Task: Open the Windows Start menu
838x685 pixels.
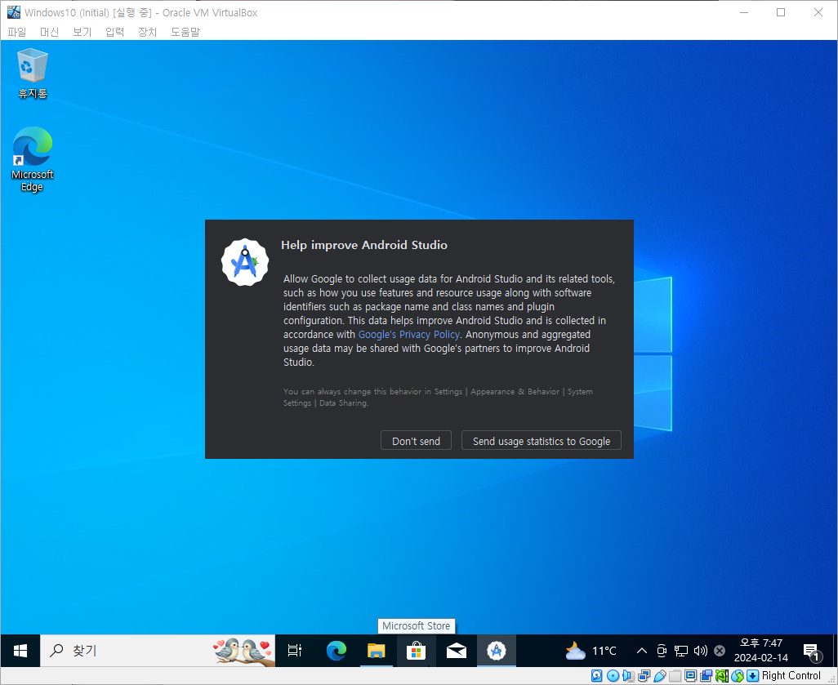Action: [x=20, y=650]
